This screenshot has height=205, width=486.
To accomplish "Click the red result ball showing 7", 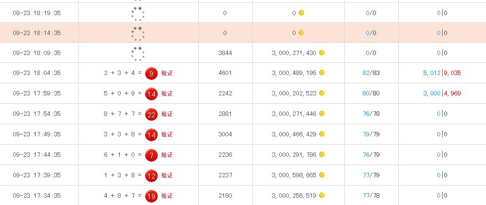I will pyautogui.click(x=151, y=155).
